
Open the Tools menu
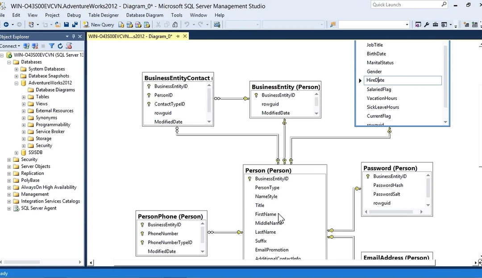tap(176, 15)
